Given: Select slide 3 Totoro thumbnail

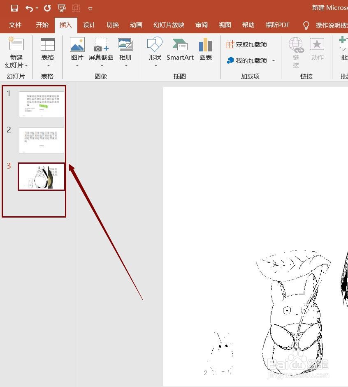Looking at the screenshot, I should pyautogui.click(x=41, y=176).
